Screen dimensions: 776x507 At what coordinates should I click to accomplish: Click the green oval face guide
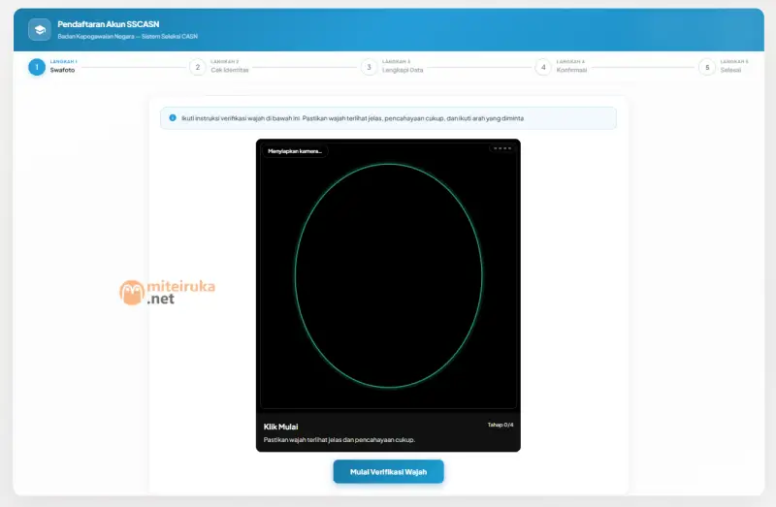(x=389, y=275)
